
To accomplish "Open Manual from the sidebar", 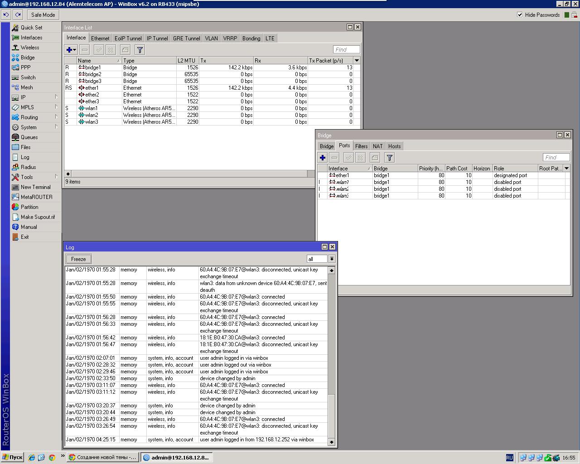I will point(29,227).
